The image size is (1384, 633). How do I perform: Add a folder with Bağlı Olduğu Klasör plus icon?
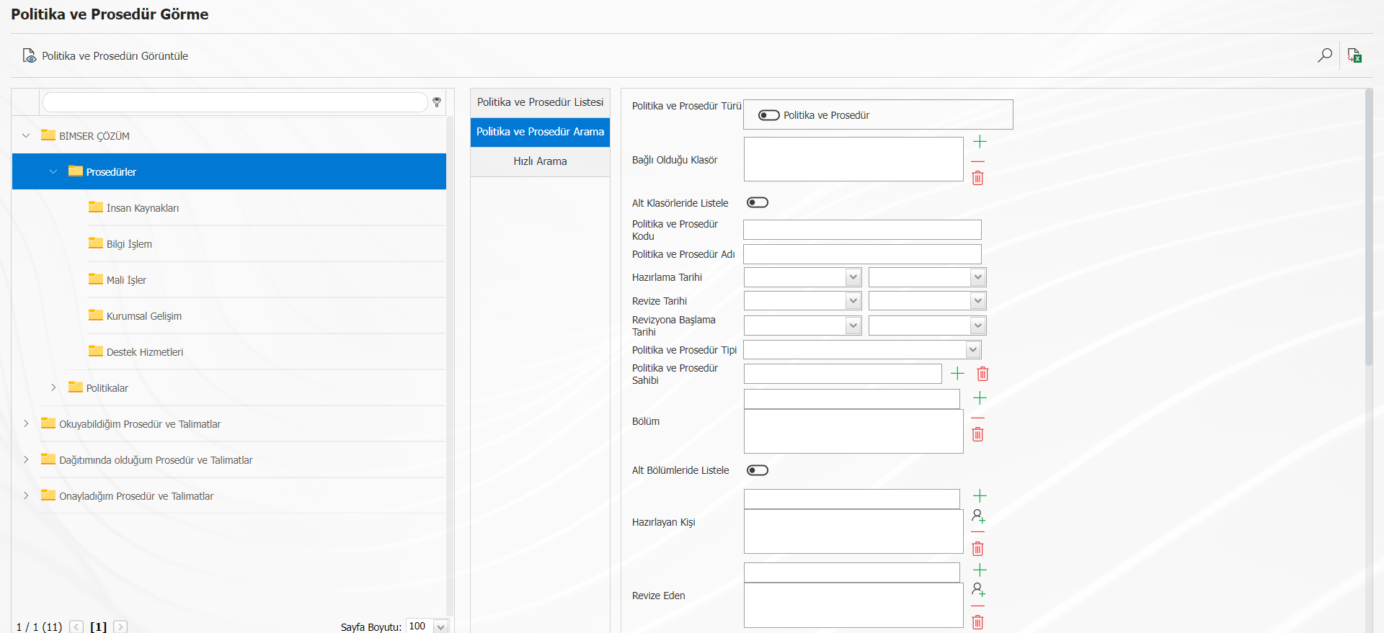pyautogui.click(x=980, y=142)
